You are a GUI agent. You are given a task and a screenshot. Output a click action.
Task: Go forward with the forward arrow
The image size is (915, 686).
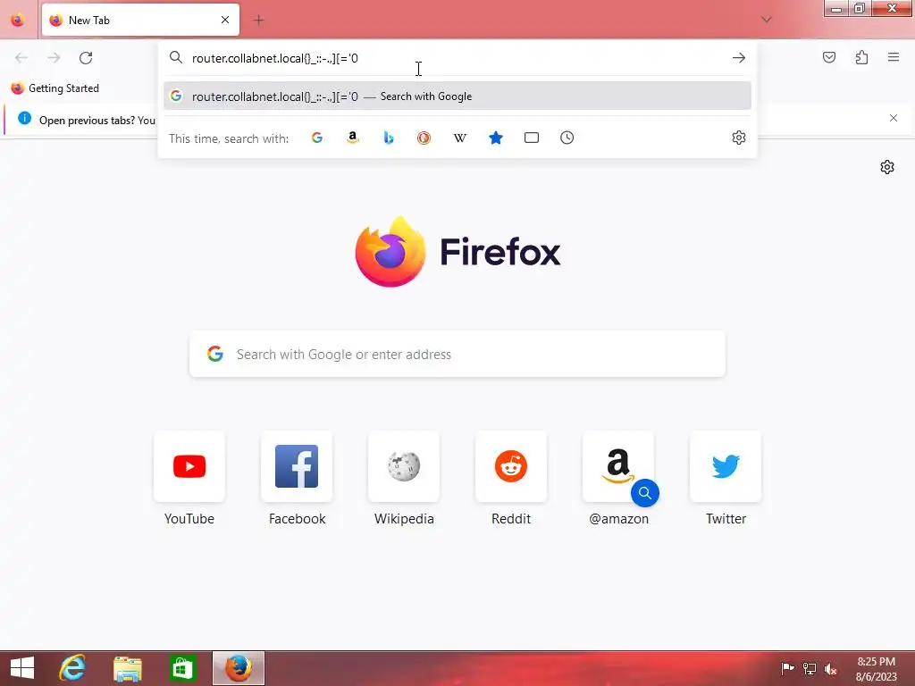pyautogui.click(x=54, y=58)
